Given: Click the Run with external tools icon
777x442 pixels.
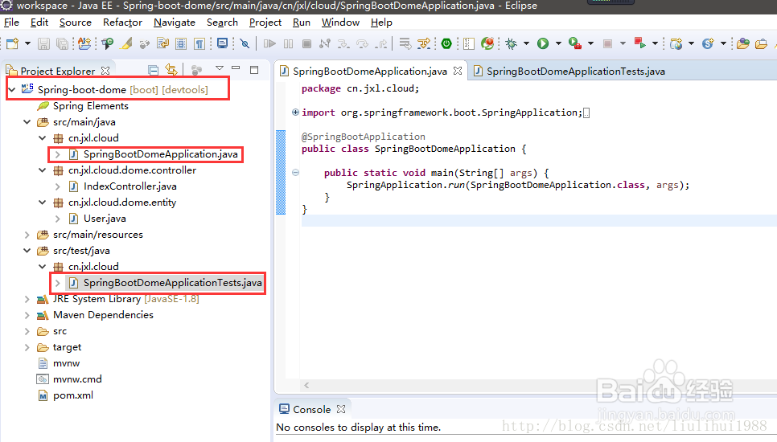Looking at the screenshot, I should point(575,43).
